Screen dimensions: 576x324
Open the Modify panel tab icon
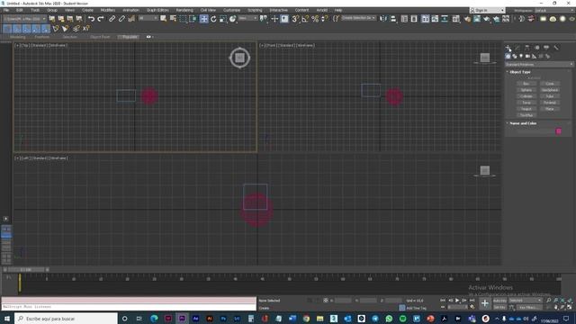(517, 48)
